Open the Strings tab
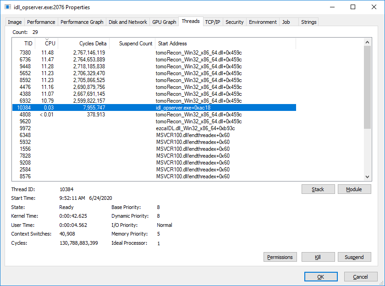 (308, 22)
